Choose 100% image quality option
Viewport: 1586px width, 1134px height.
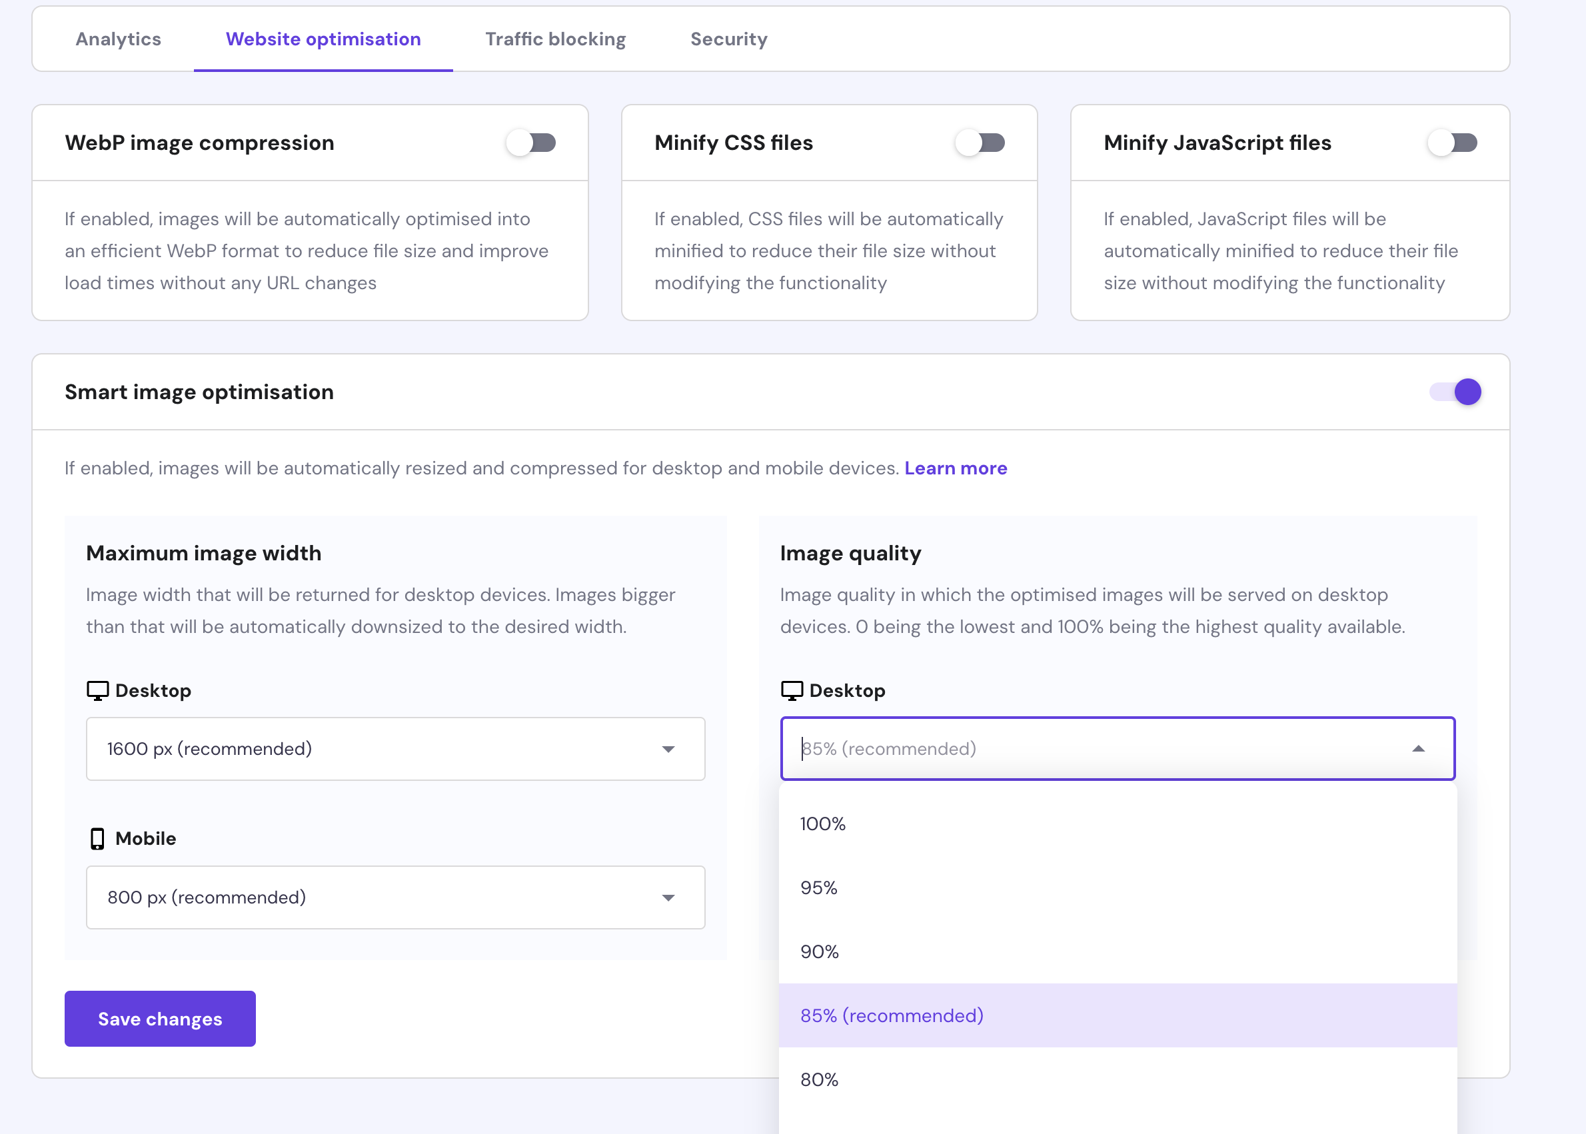(x=1118, y=824)
